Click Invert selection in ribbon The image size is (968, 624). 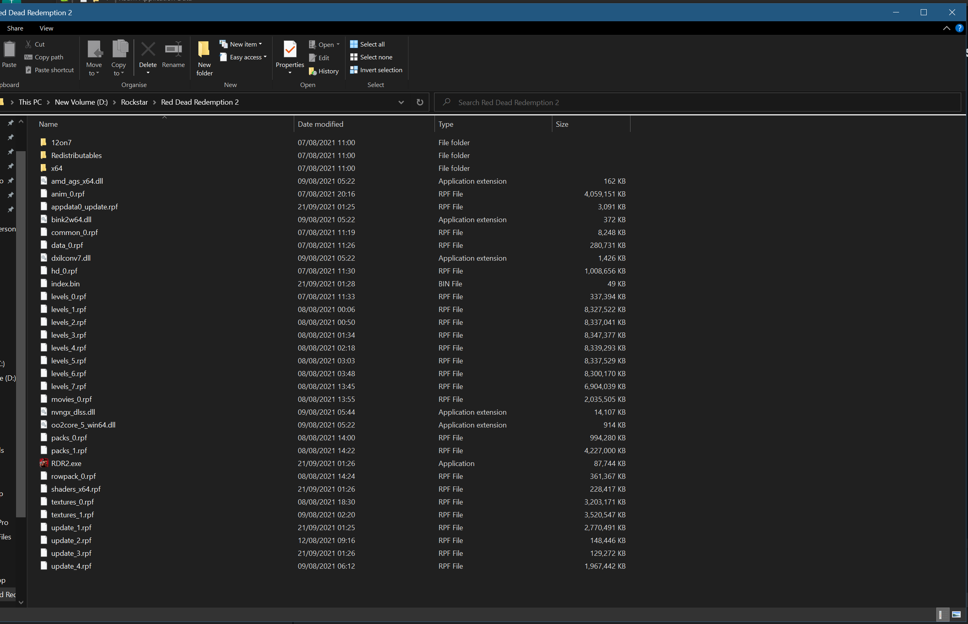point(376,70)
